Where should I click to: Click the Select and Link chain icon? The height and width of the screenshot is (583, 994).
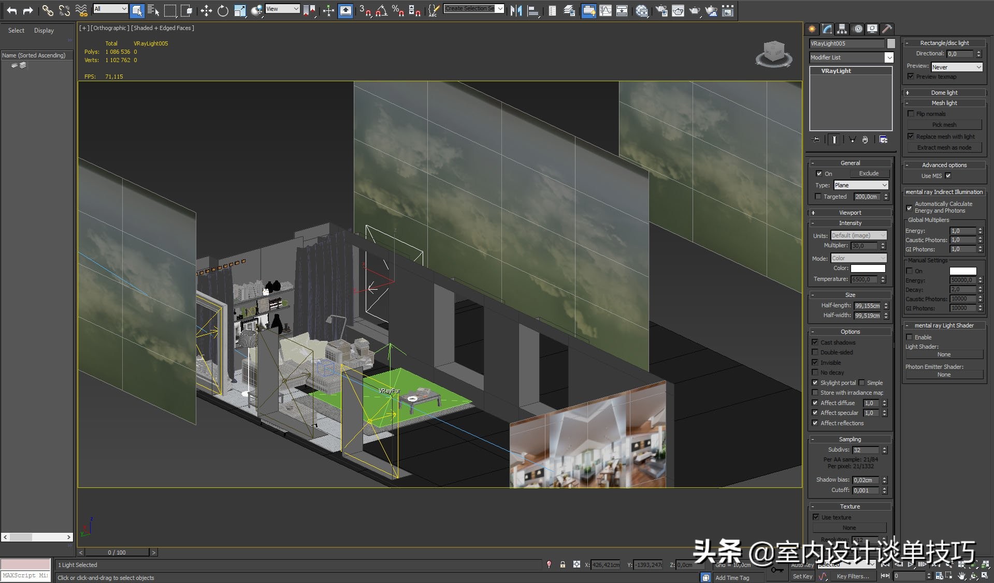click(47, 10)
